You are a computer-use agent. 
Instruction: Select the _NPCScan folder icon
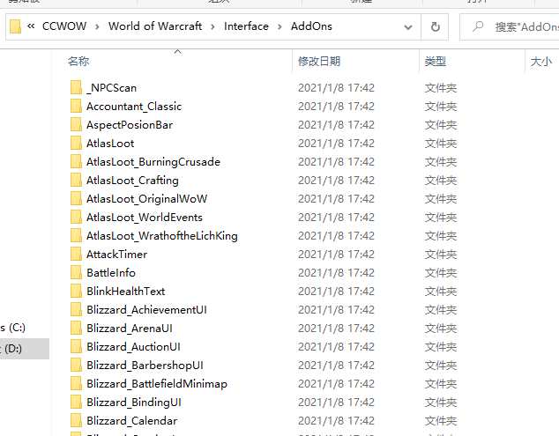76,87
